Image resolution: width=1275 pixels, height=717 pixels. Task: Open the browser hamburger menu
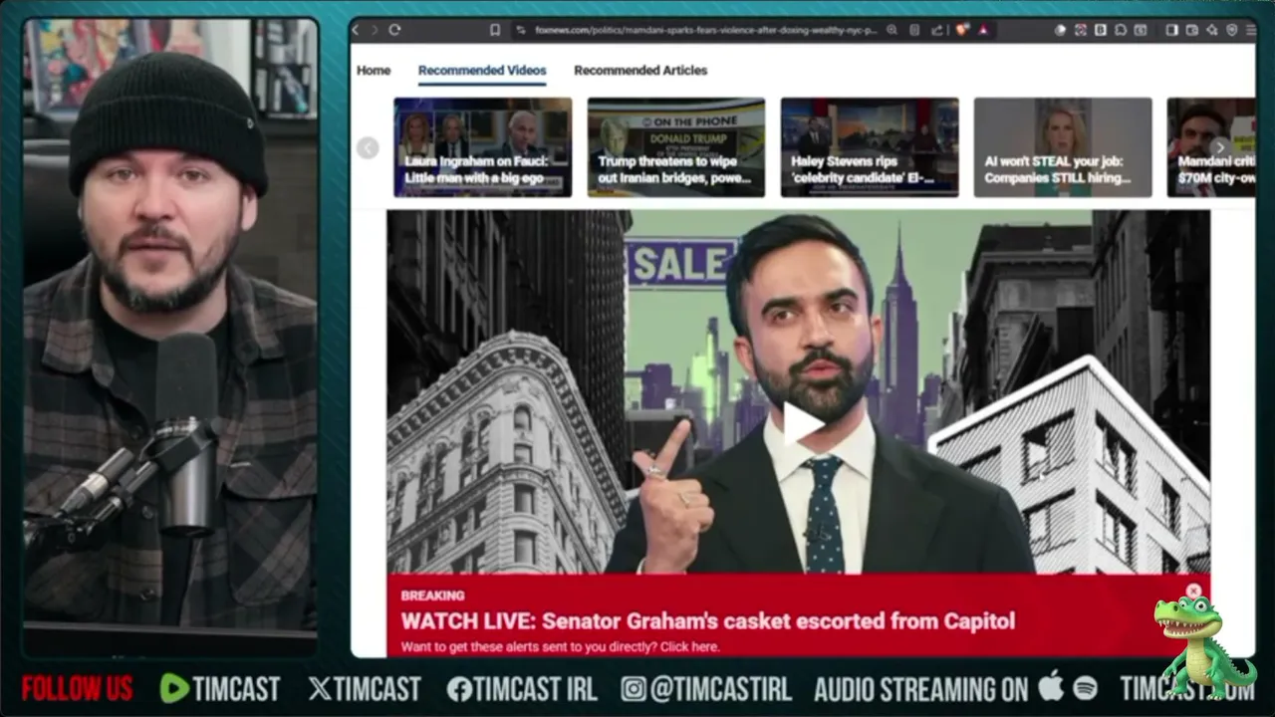(1251, 30)
